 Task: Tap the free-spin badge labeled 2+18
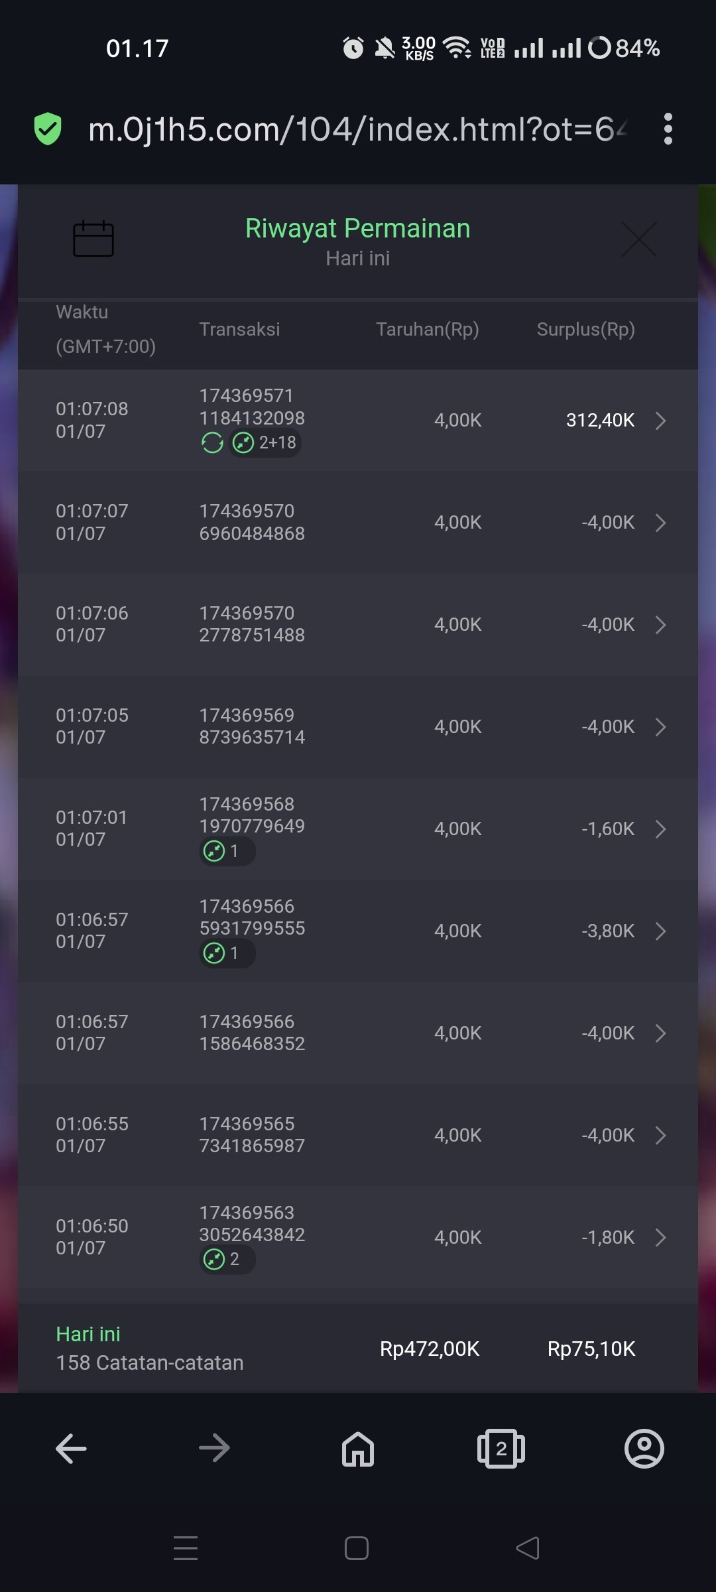pos(265,442)
